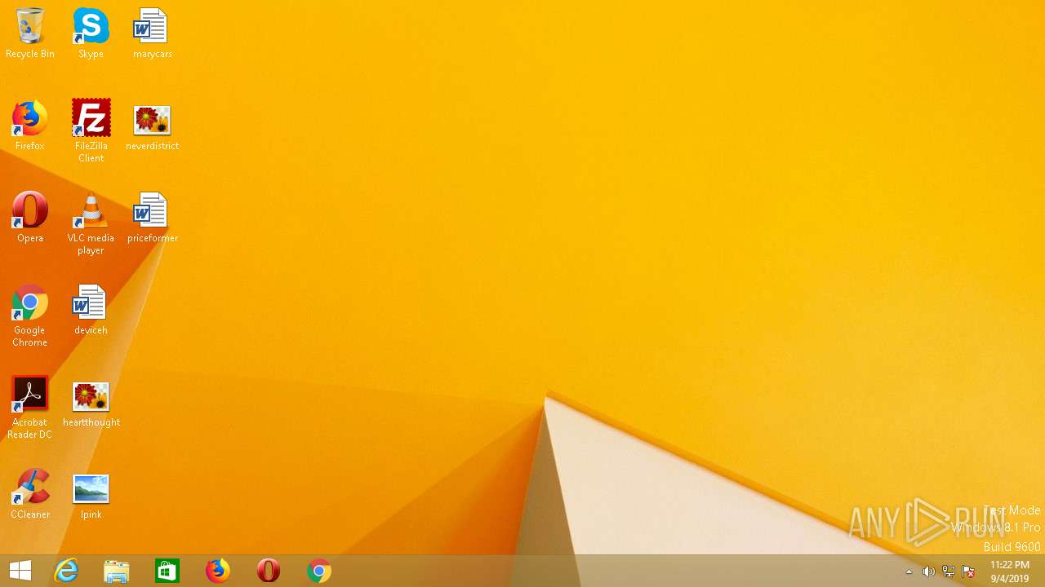Open File Explorer from the taskbar
Viewport: 1045px width, 587px height.
(x=117, y=571)
